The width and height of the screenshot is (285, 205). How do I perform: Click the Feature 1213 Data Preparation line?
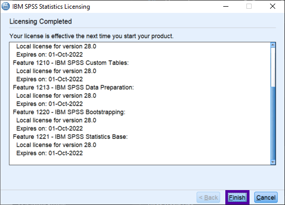tap(73, 87)
